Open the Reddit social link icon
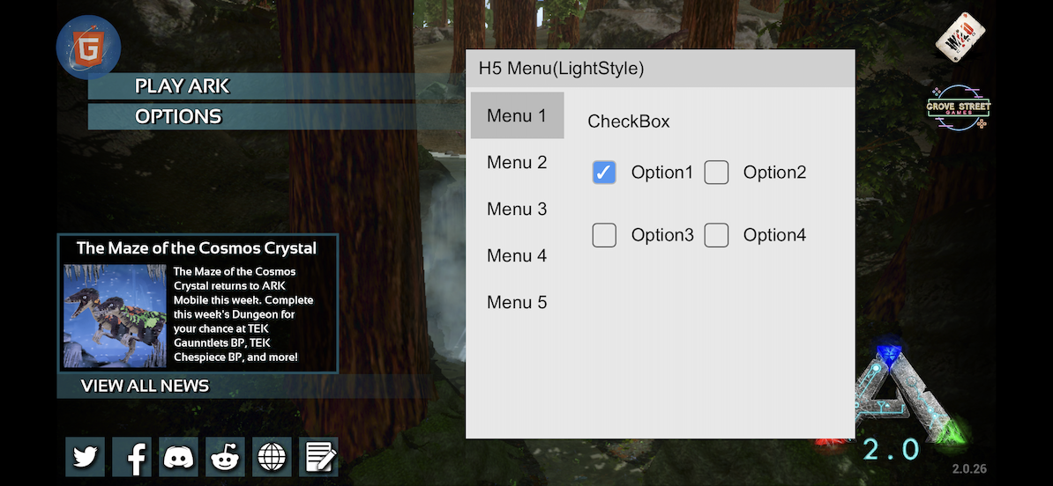The image size is (1053, 486). (225, 457)
